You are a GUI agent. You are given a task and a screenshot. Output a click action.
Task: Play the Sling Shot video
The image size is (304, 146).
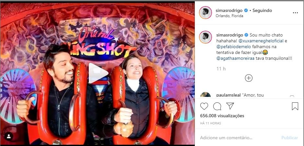tap(98, 73)
